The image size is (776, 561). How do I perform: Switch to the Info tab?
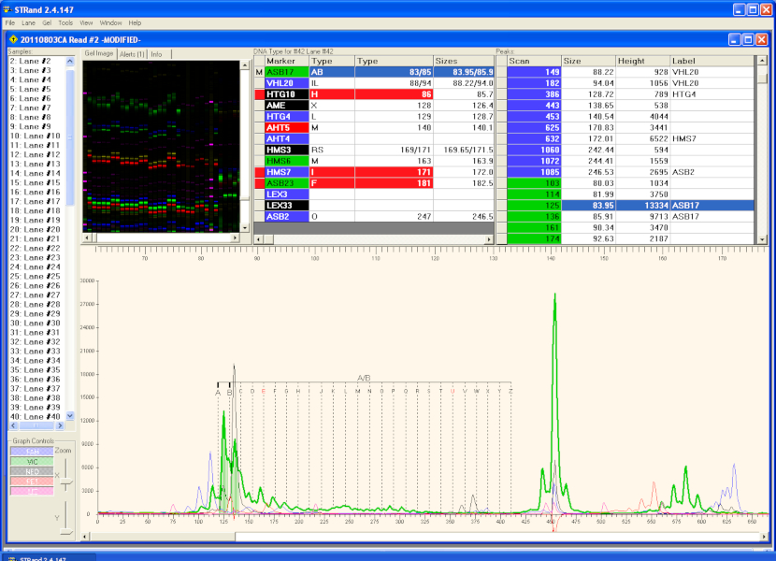[156, 54]
